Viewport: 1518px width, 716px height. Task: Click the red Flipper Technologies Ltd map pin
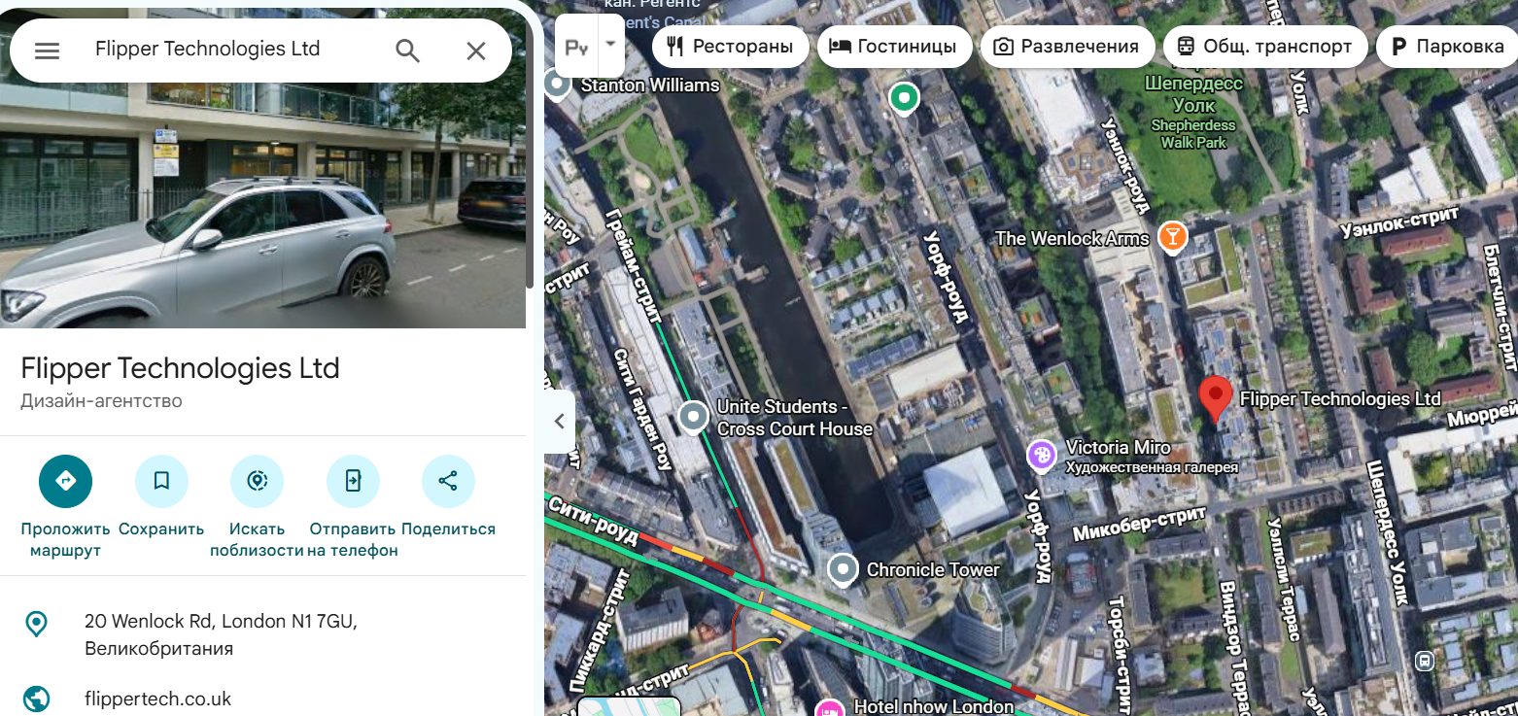click(1216, 399)
